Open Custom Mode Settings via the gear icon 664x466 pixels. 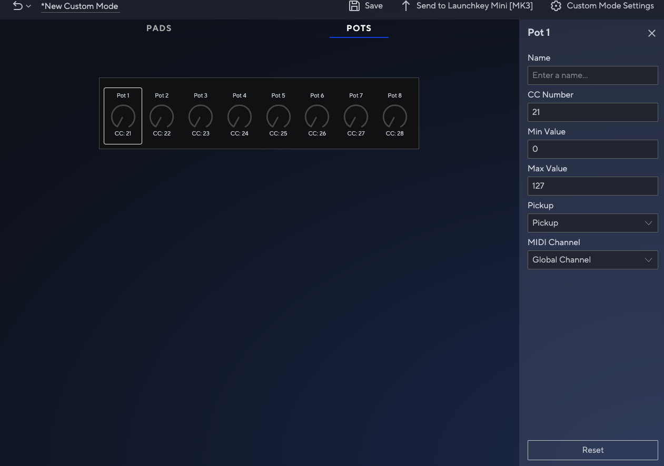[x=556, y=6]
